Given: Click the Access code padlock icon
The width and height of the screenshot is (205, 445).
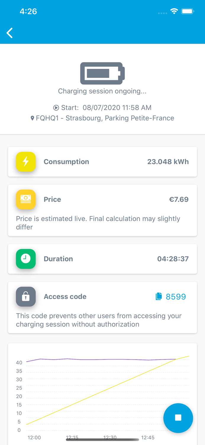Looking at the screenshot, I should coord(26,297).
